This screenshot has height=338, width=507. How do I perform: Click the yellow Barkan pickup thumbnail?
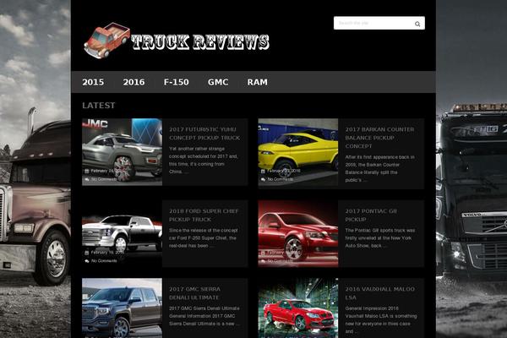(x=297, y=152)
